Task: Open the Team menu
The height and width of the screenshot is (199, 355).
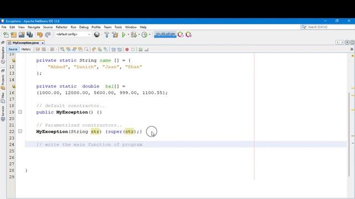Action: [108, 27]
